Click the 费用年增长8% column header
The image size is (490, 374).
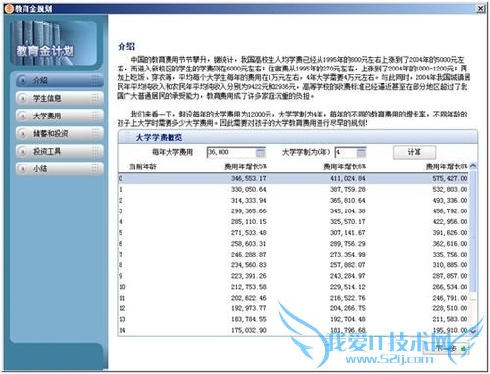[447, 166]
